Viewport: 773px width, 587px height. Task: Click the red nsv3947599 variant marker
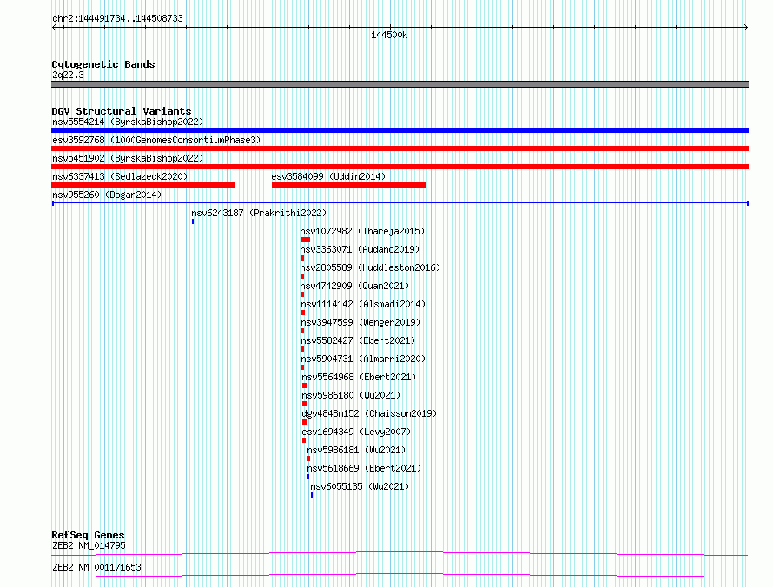[303, 331]
